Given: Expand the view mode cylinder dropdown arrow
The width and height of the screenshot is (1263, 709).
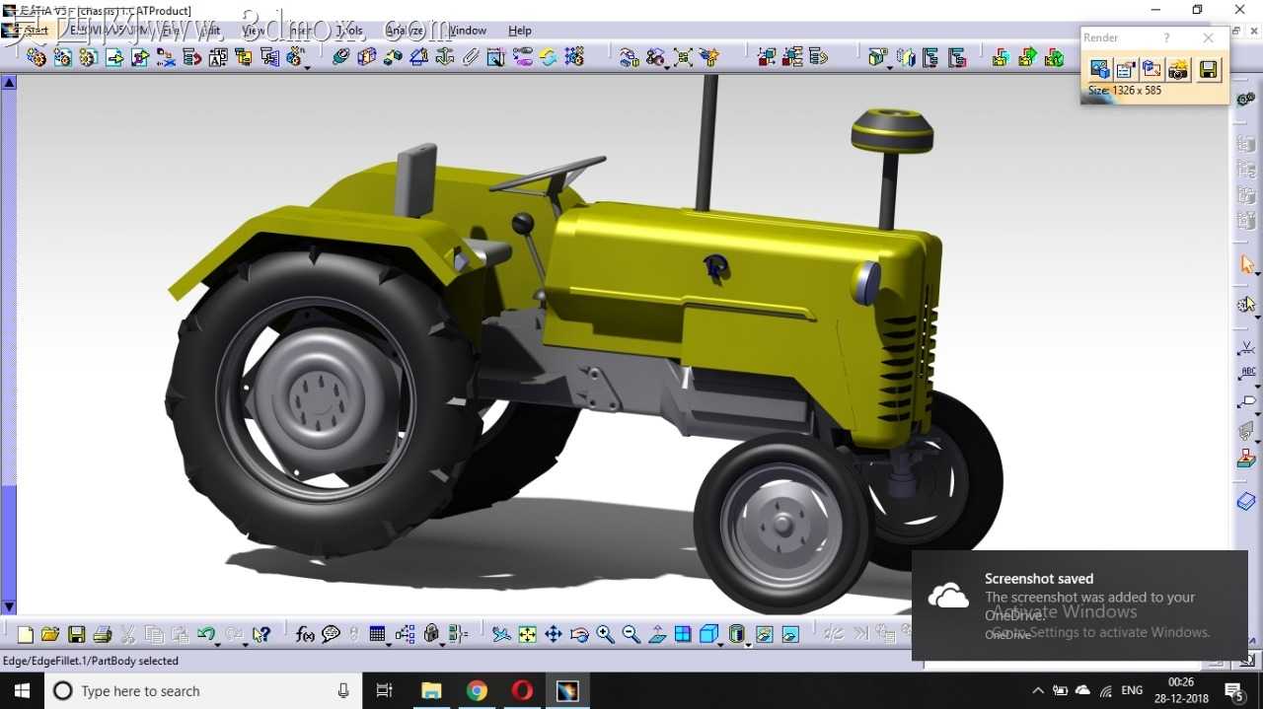Looking at the screenshot, I should pyautogui.click(x=748, y=643).
